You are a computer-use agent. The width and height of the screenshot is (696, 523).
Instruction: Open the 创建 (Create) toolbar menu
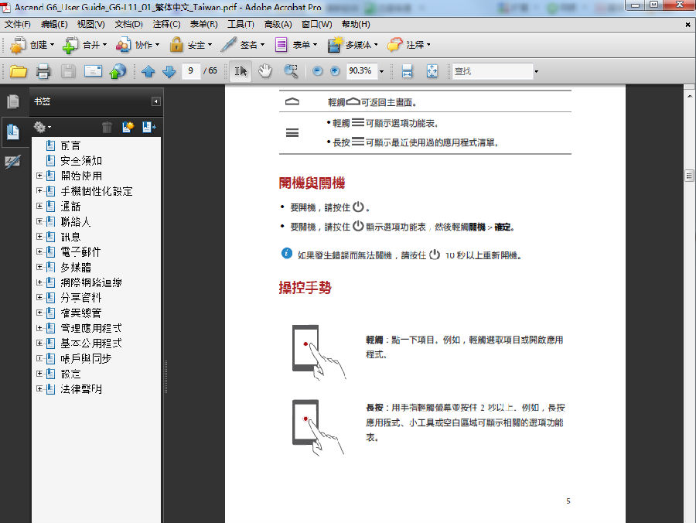32,45
